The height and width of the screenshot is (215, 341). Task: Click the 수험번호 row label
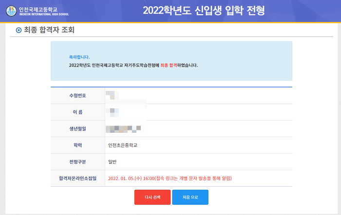[x=78, y=95]
